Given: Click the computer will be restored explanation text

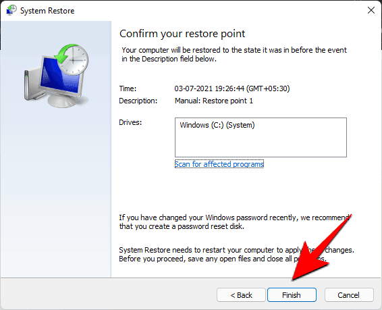Looking at the screenshot, I should click(234, 54).
